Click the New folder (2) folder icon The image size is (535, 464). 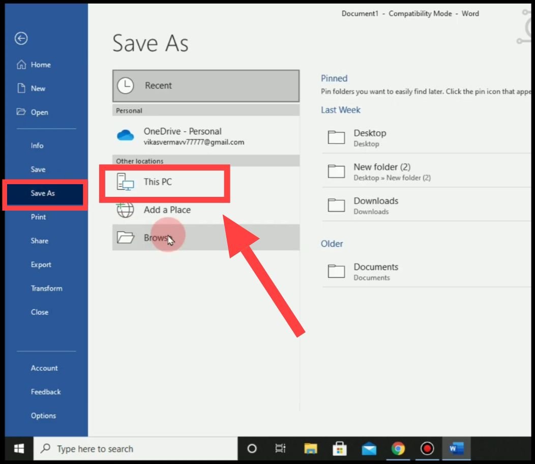coord(336,171)
